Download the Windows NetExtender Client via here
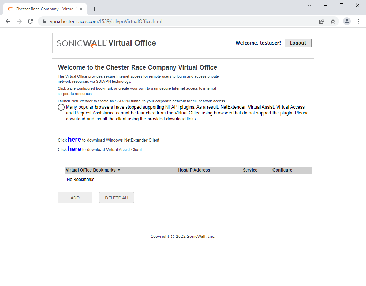366x286 pixels. 74,140
